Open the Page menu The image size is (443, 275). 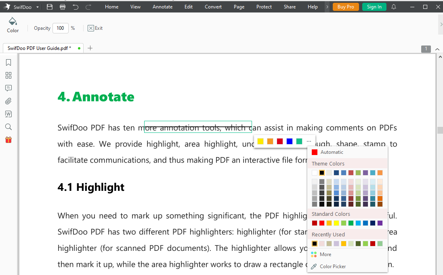(239, 7)
